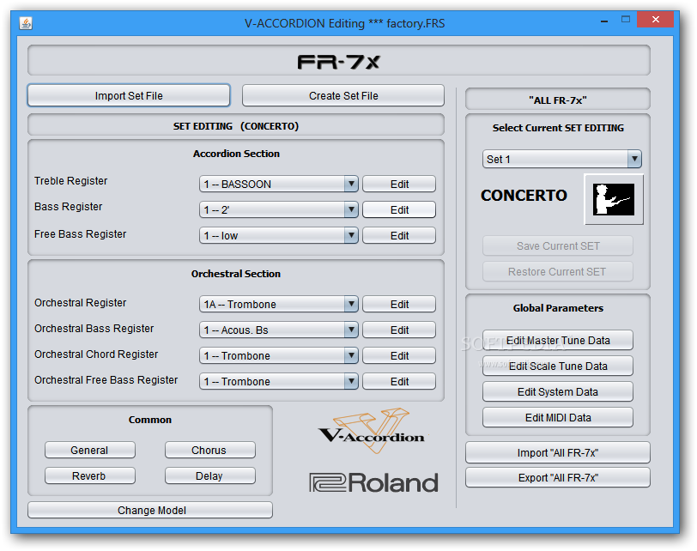Click the Import Set File button

(129, 95)
